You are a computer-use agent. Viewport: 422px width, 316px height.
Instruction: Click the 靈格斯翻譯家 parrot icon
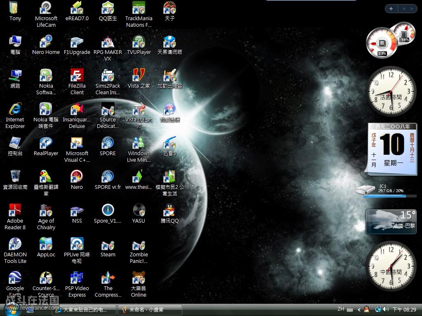(46, 176)
